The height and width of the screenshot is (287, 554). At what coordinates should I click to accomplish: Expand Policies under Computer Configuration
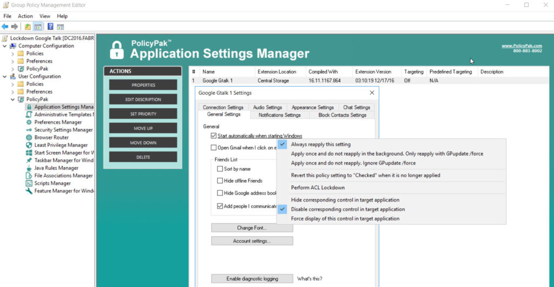tap(13, 54)
